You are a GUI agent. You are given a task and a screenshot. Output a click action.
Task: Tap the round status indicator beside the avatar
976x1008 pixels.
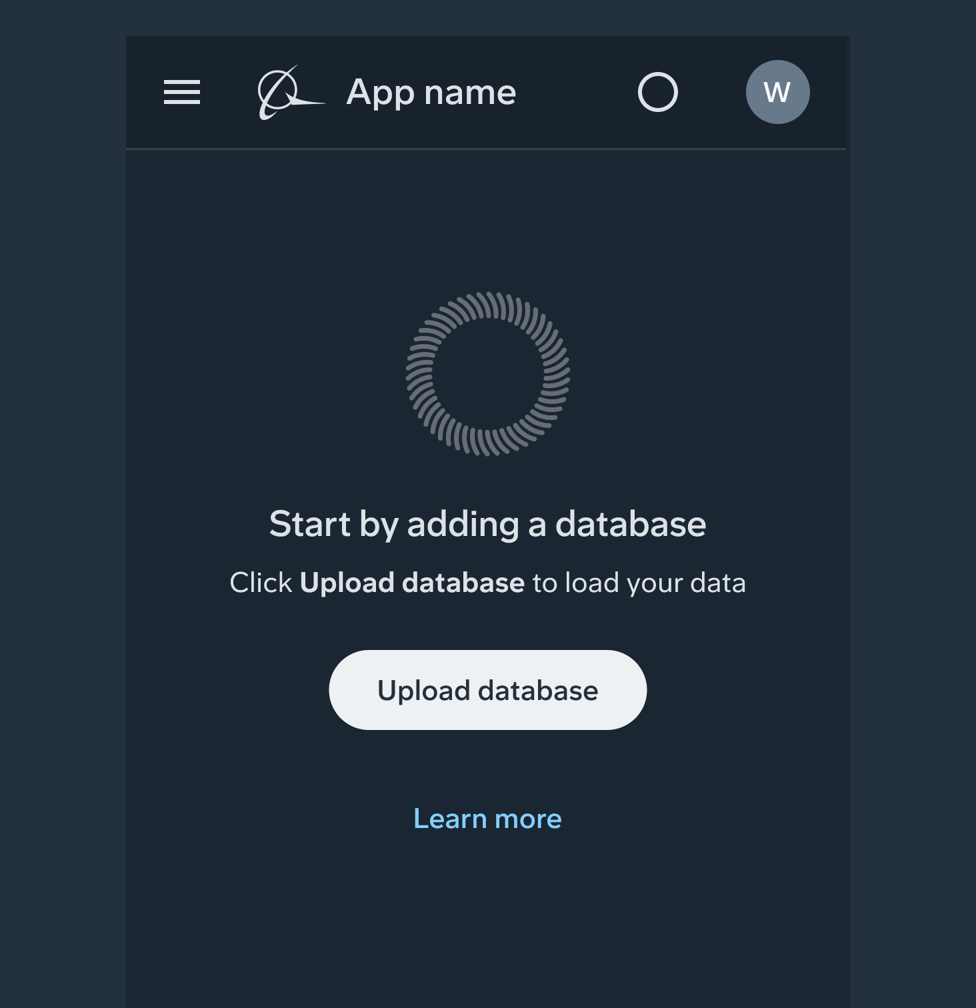pyautogui.click(x=657, y=92)
